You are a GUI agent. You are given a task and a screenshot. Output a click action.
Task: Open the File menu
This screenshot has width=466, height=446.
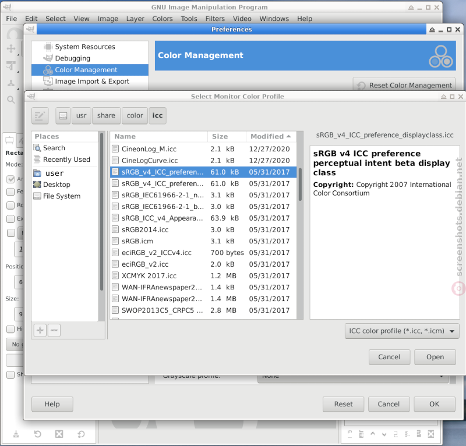click(x=12, y=19)
